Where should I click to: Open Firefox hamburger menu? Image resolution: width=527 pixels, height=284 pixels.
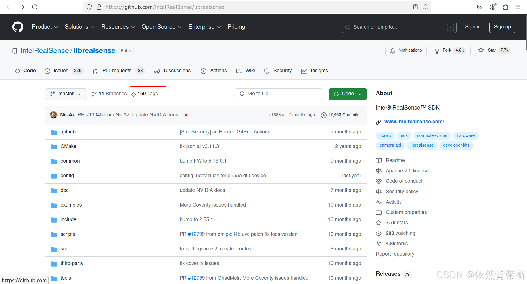tap(518, 7)
